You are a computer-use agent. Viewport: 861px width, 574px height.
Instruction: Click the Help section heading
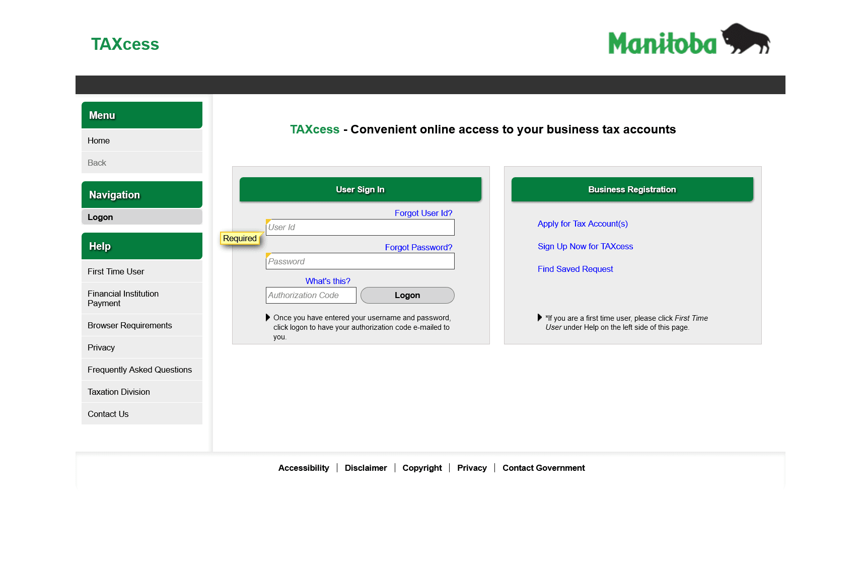click(x=142, y=246)
